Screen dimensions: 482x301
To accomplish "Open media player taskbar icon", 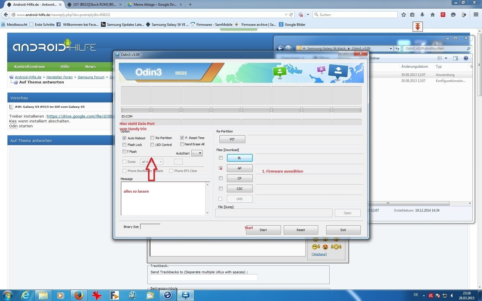I will (x=60, y=295).
